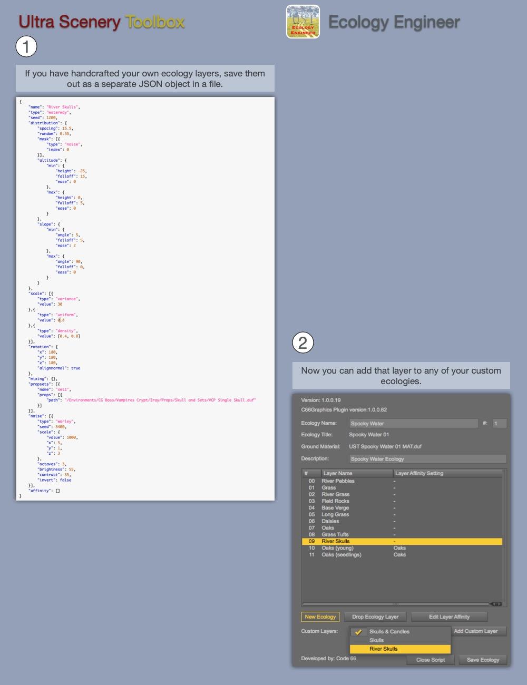Click 'Oaks' affinity value for Oaks (seedlings)
The image size is (527, 685).
tap(399, 555)
